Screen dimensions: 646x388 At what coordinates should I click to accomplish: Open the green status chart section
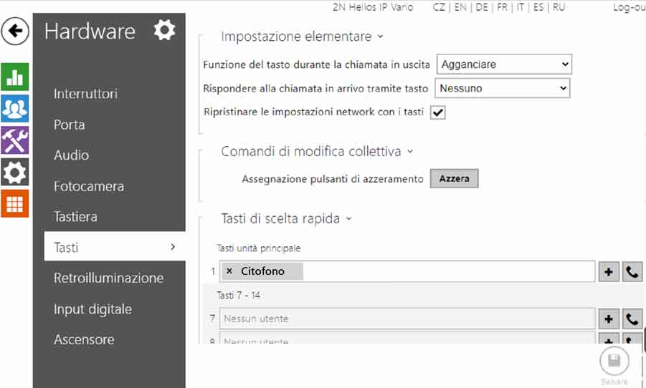coord(15,77)
